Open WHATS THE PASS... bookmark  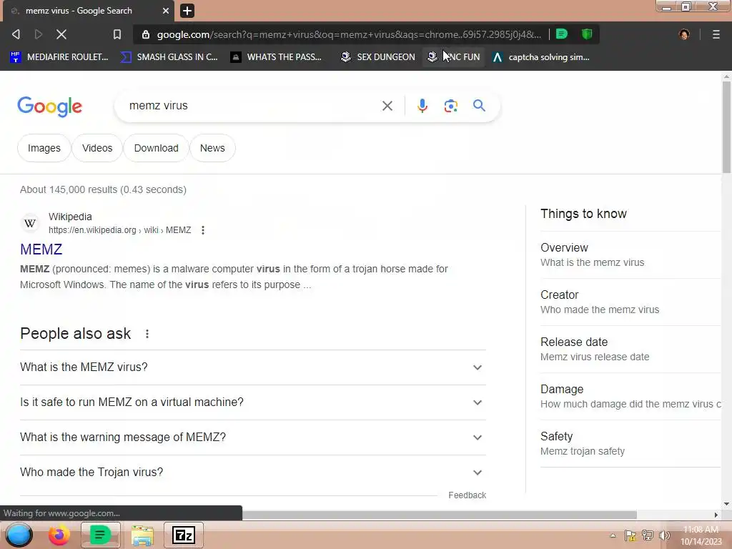pos(277,57)
